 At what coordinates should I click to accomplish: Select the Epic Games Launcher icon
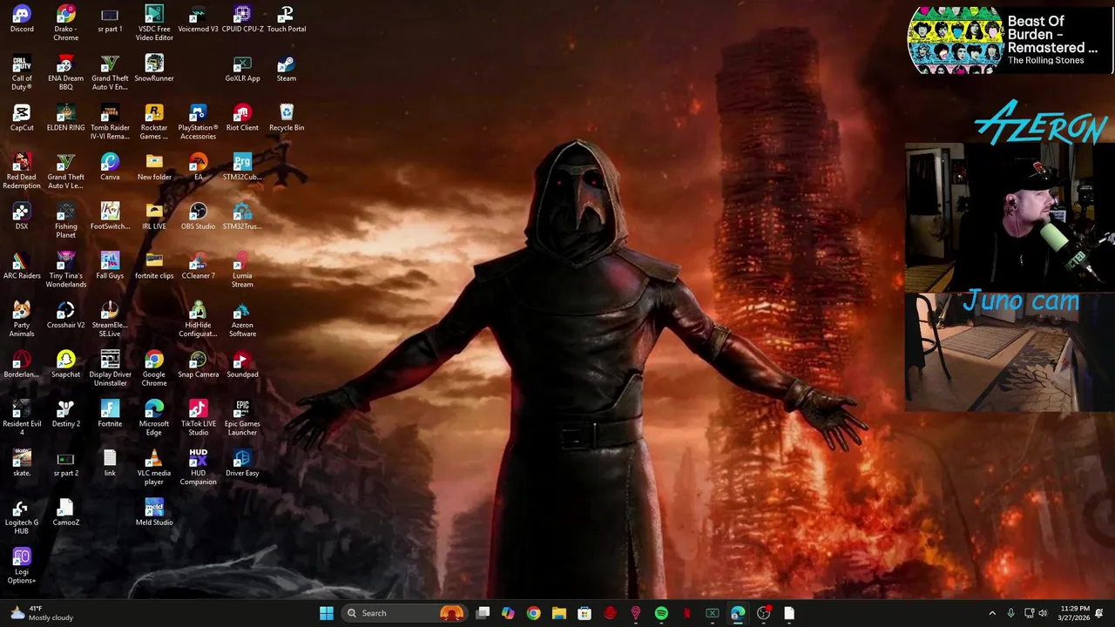click(242, 419)
